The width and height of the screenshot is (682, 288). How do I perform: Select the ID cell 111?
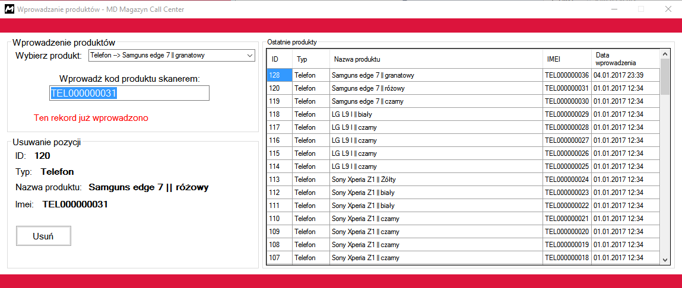tap(279, 206)
